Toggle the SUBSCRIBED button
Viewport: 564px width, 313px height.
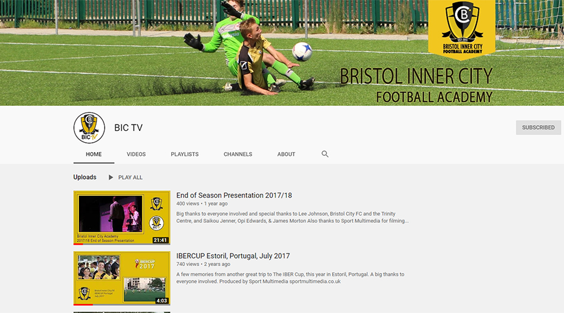click(x=538, y=128)
